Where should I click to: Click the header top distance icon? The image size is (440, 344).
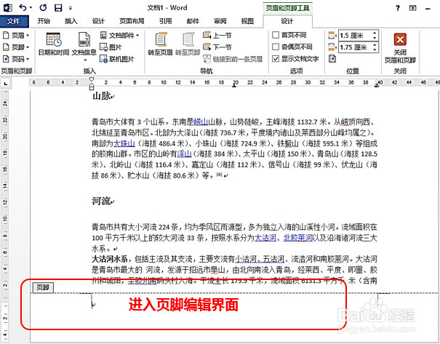tap(332, 36)
